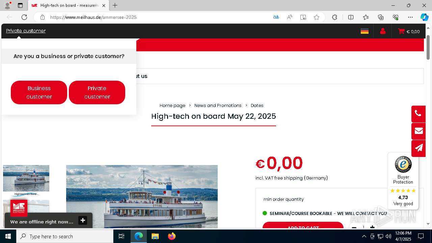
Task: Increase quantity with the plus stepper
Action: tap(372, 227)
